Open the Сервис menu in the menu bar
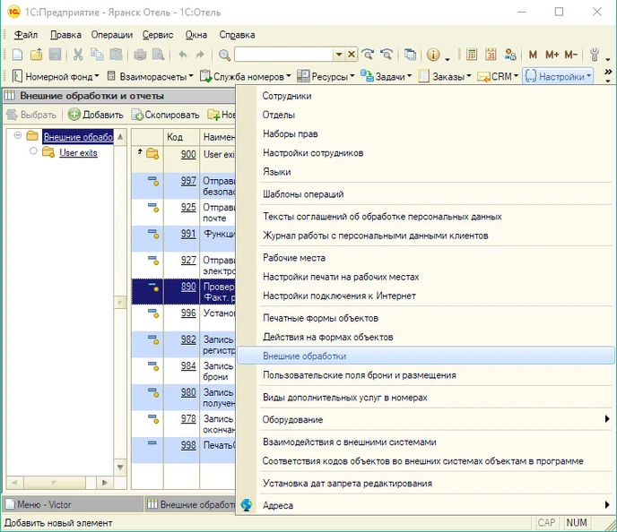 [x=157, y=35]
